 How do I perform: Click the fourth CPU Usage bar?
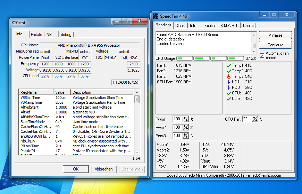click(x=236, y=58)
